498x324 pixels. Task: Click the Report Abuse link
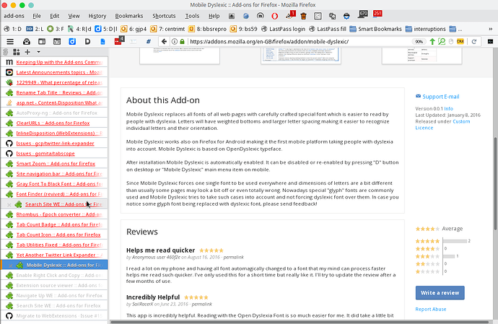pyautogui.click(x=431, y=309)
